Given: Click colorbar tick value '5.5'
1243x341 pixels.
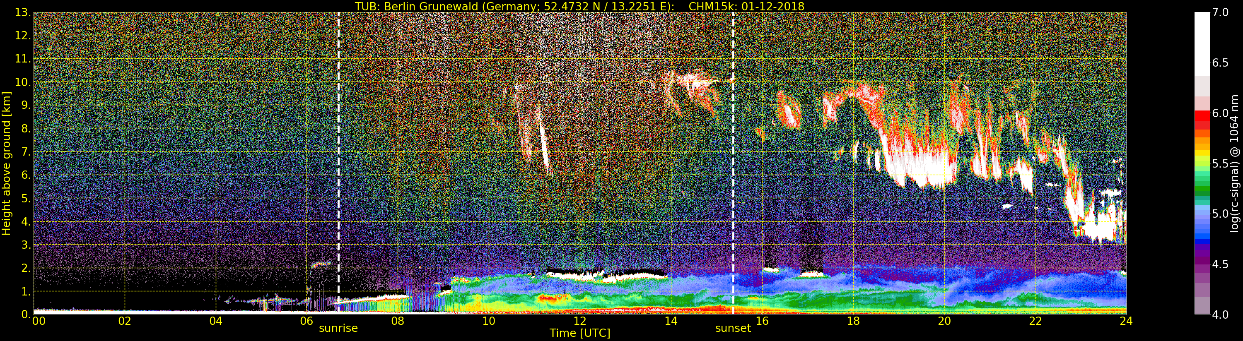Looking at the screenshot, I should (1220, 163).
